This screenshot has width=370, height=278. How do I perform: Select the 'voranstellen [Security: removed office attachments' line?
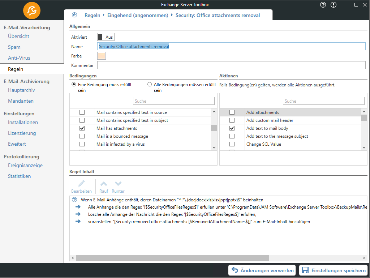click(x=199, y=222)
